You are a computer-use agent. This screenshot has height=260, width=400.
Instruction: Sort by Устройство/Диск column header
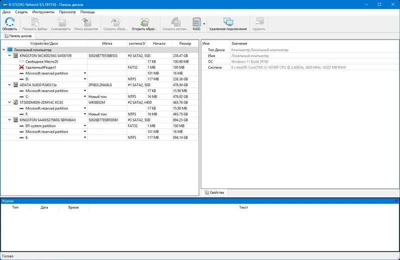(x=44, y=44)
